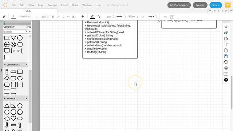
Task: Open the fill color bucket
Action: (83, 16)
